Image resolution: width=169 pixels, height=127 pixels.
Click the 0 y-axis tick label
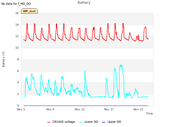18,106
